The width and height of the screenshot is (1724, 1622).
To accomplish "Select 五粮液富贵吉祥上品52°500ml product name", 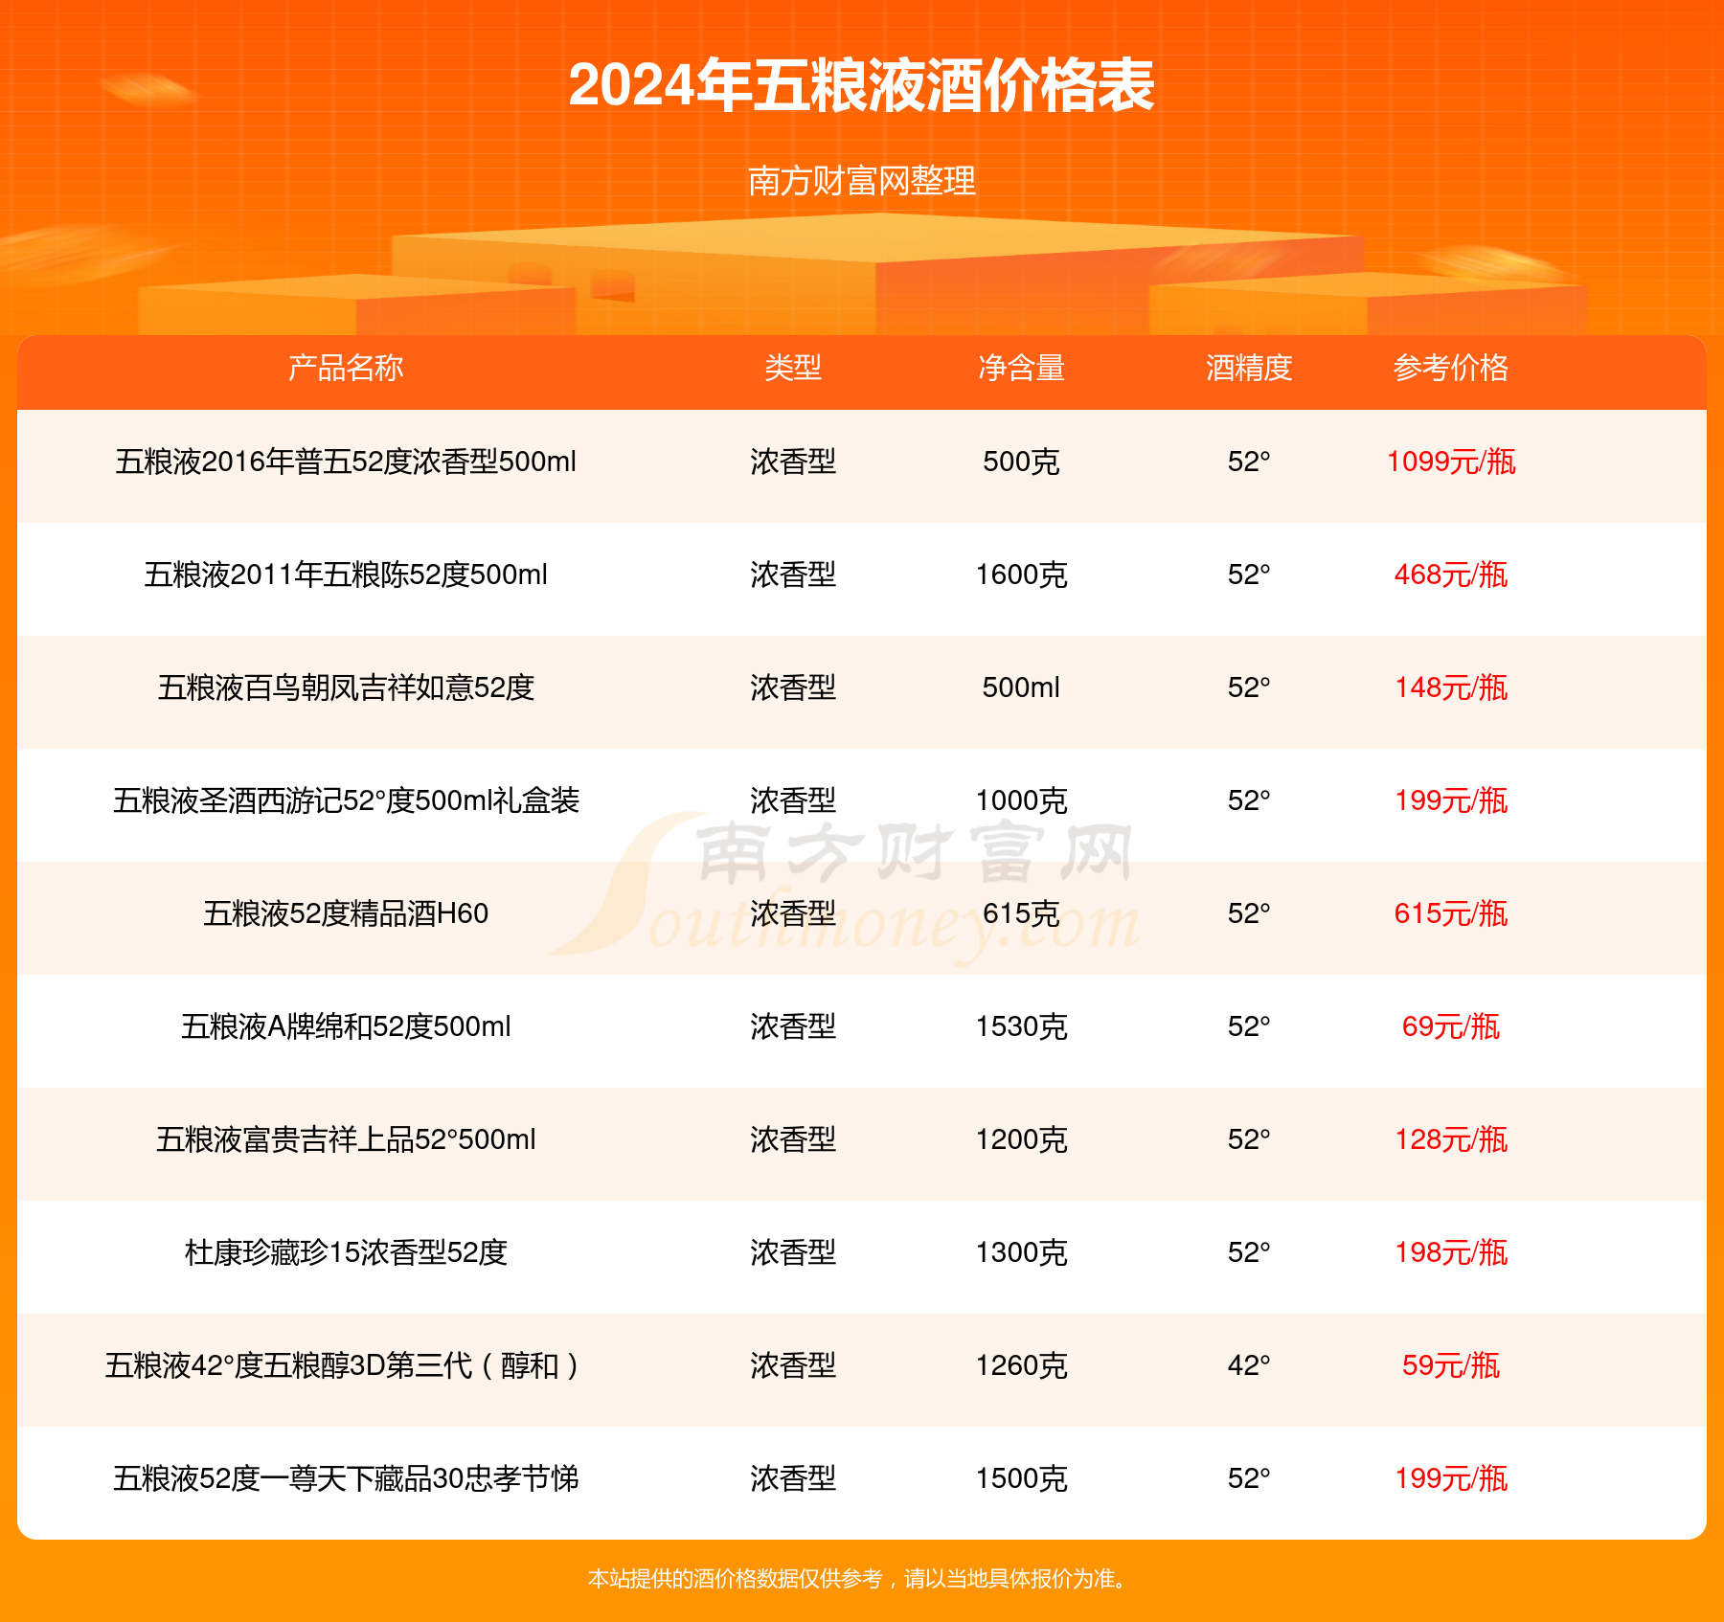I will click(346, 1139).
